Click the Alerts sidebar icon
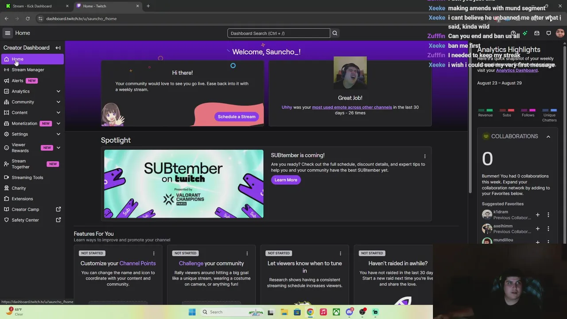This screenshot has width=567, height=319. coord(6,81)
